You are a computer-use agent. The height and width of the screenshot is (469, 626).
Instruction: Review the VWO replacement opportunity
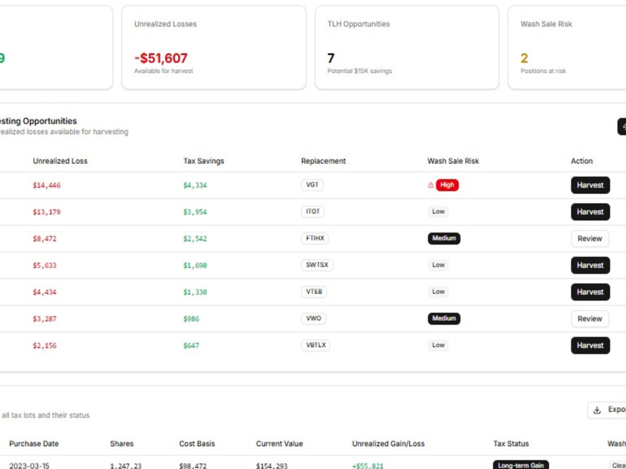pos(590,319)
